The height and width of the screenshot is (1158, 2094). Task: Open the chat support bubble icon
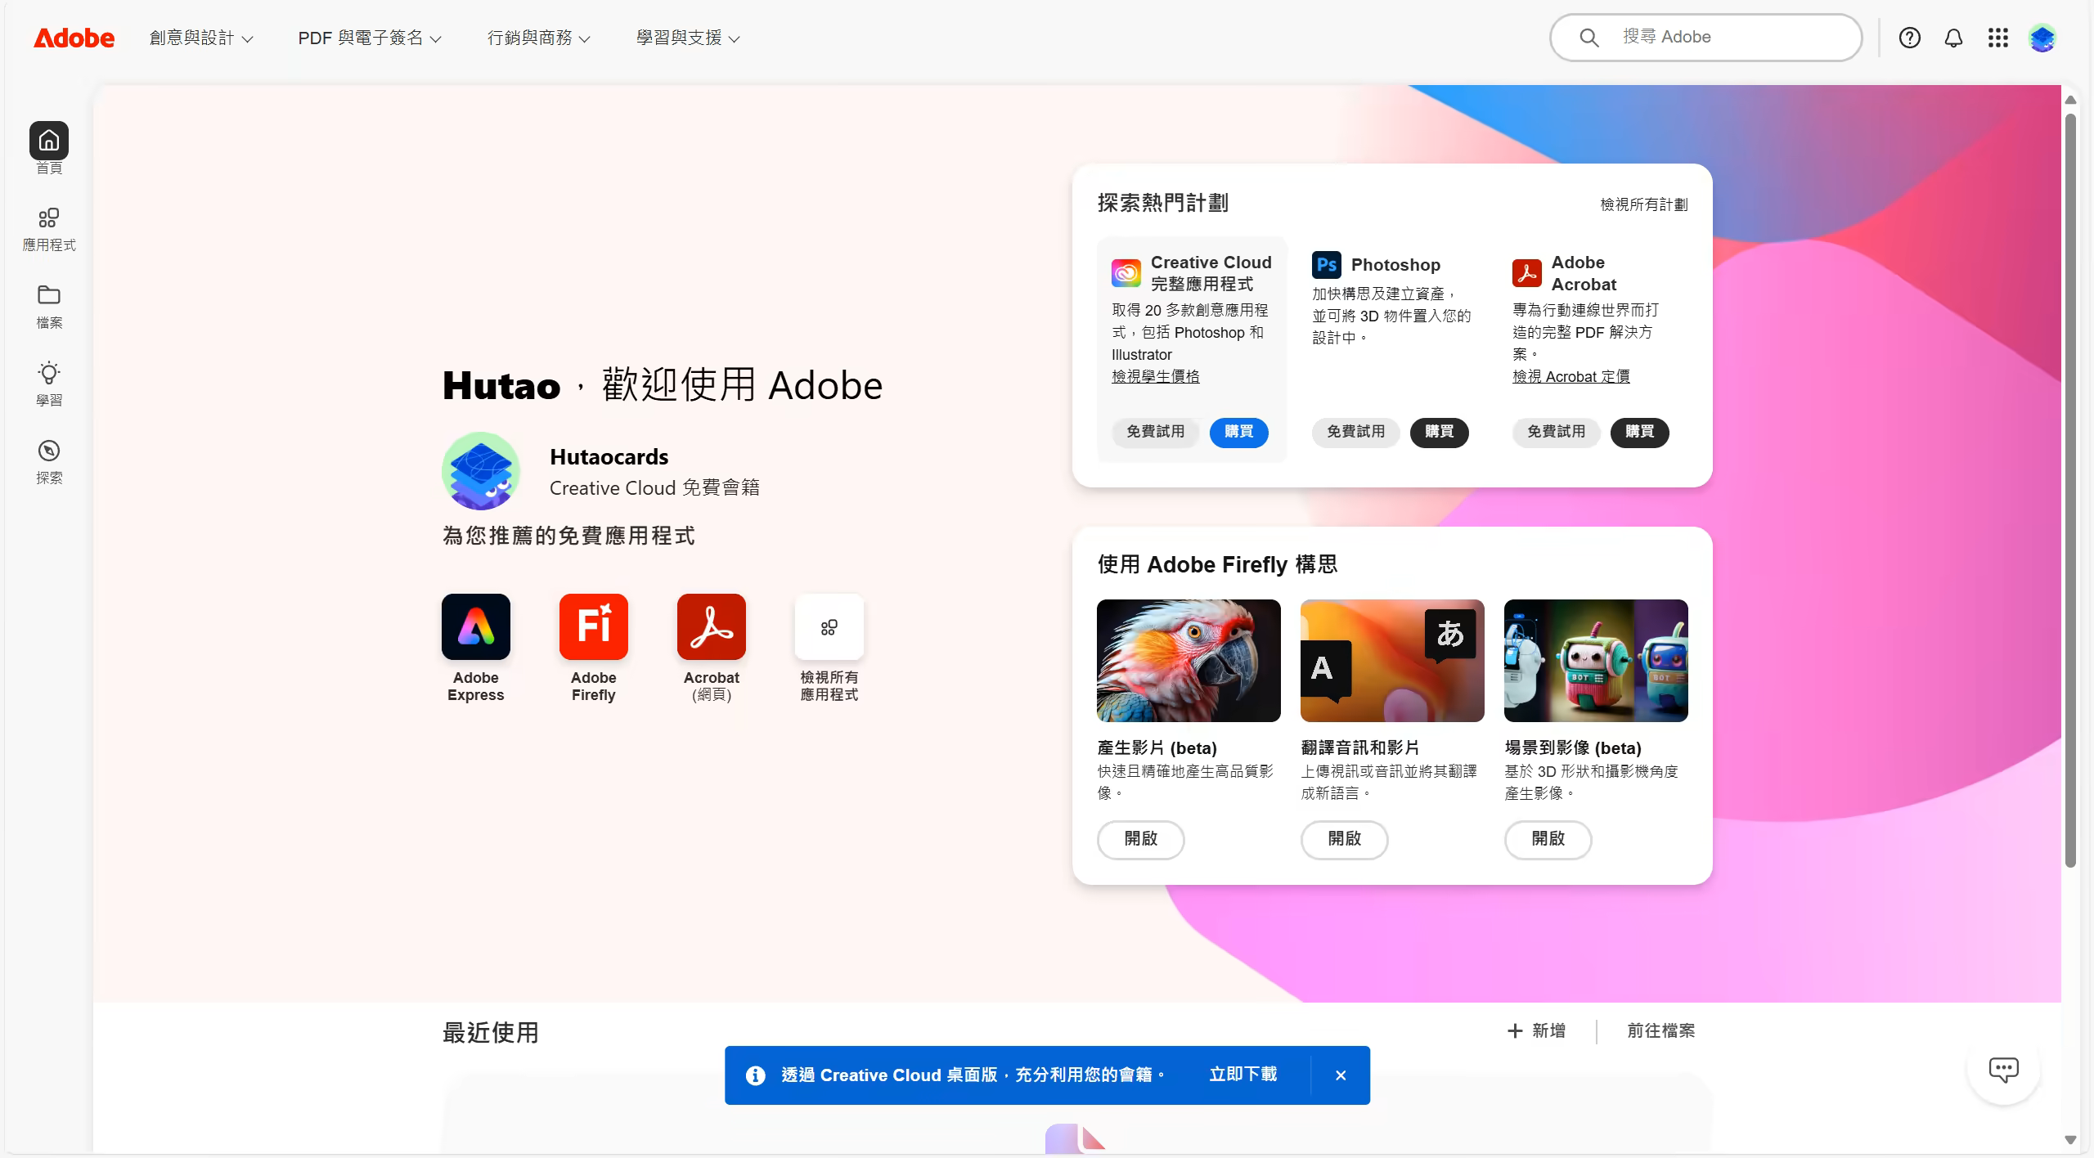pyautogui.click(x=2003, y=1069)
